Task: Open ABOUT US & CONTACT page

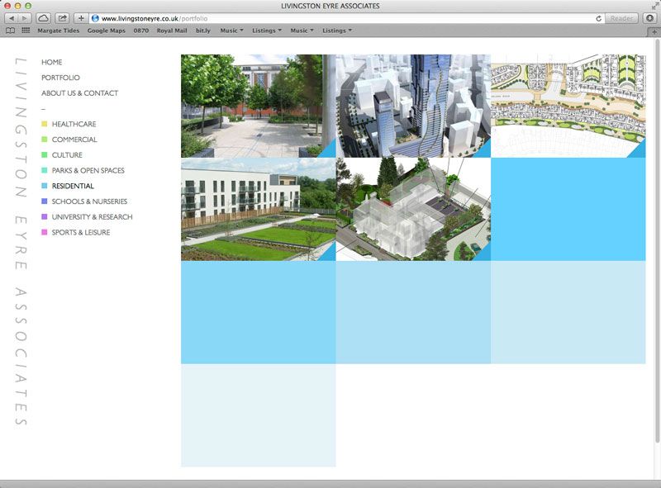Action: point(79,93)
